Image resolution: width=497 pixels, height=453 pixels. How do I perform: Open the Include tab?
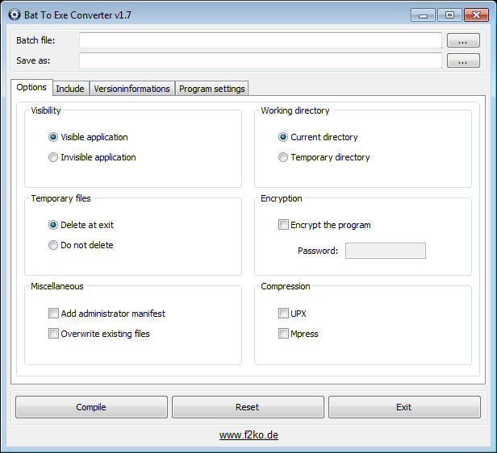(x=70, y=89)
